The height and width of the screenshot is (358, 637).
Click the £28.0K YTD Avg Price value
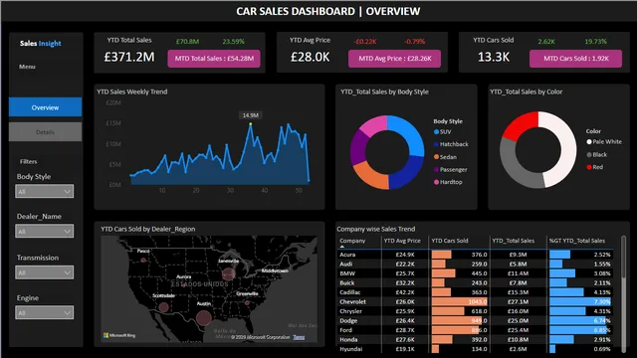coord(310,57)
